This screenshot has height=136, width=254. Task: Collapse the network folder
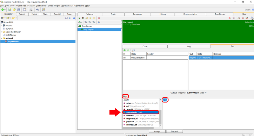point(1,38)
